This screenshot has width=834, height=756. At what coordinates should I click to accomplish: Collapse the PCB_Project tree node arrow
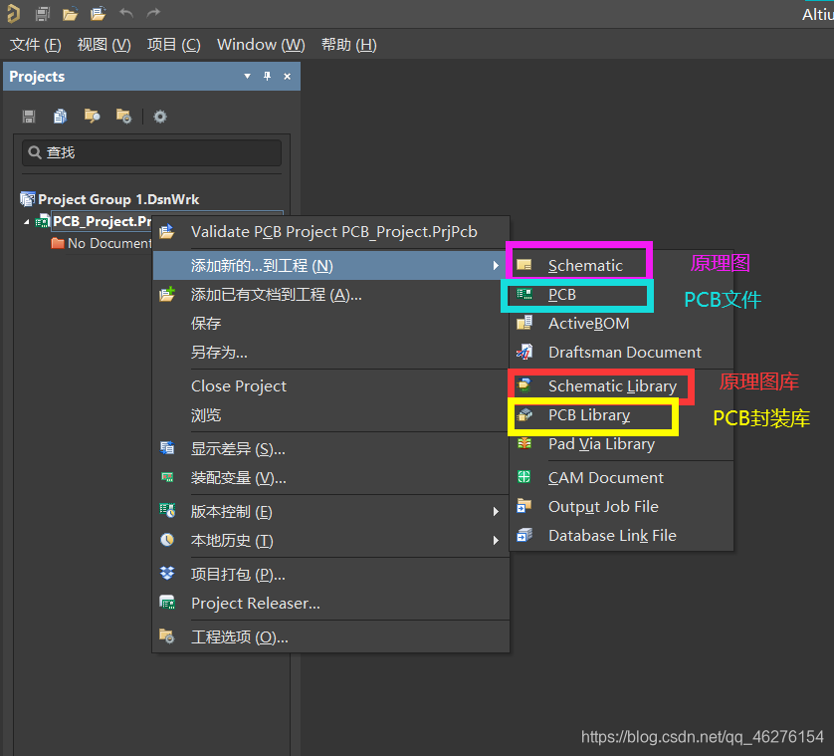tap(27, 222)
